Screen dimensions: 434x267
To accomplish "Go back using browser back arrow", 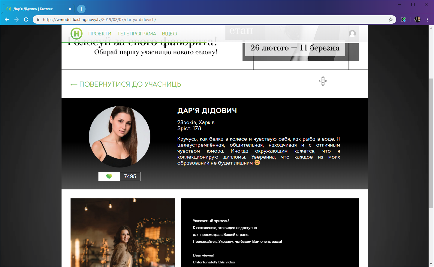I will click(x=7, y=19).
